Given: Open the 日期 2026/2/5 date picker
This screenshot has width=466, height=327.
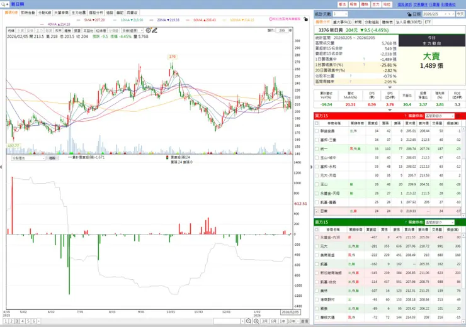Looking at the screenshot, I should (439, 14).
